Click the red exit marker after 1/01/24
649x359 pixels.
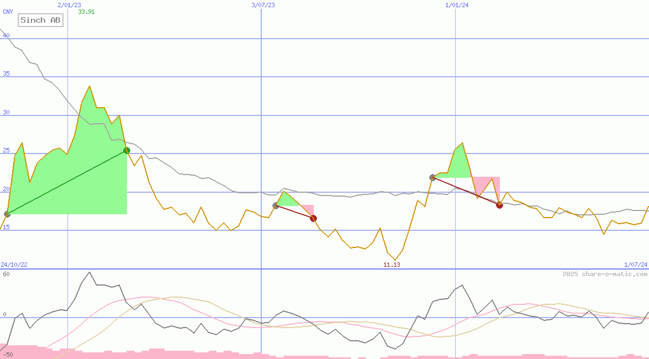pos(499,205)
